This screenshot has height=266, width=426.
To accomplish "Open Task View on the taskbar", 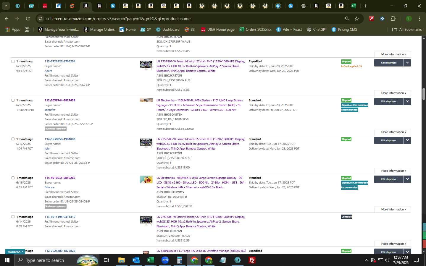I will click(x=106, y=260).
